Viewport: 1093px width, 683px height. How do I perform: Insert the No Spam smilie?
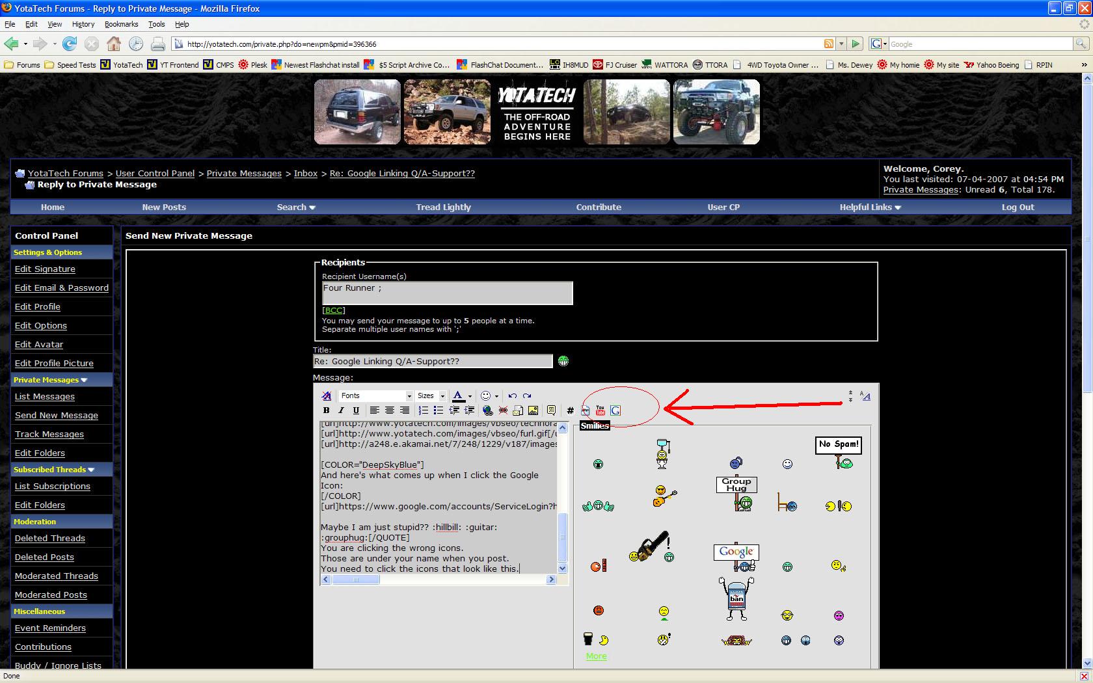click(839, 453)
